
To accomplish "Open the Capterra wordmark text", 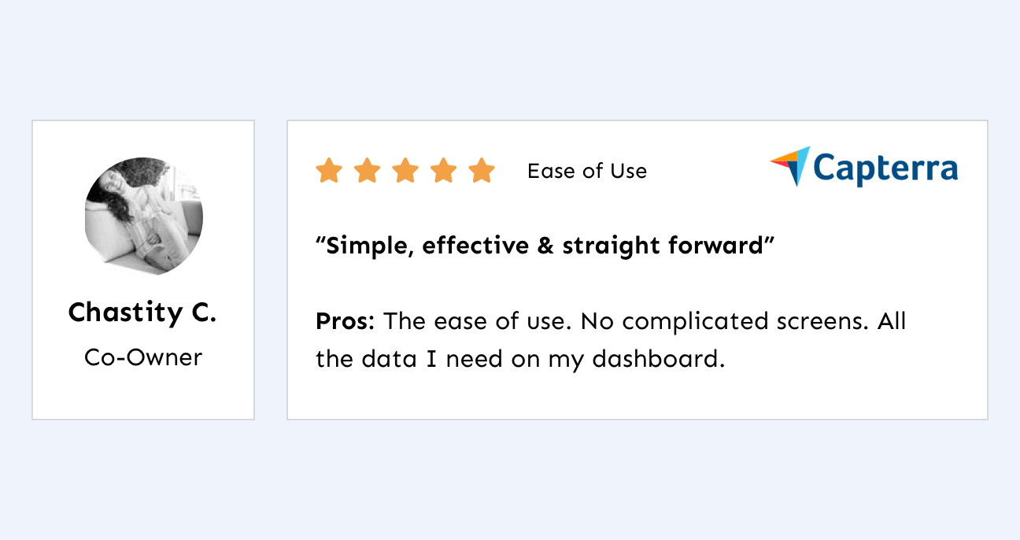I will pos(885,168).
